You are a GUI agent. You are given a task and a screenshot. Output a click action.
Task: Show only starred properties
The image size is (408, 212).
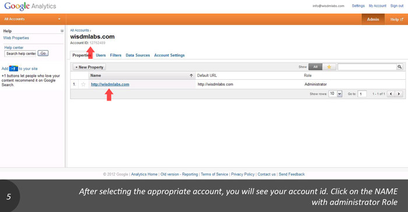(x=329, y=67)
